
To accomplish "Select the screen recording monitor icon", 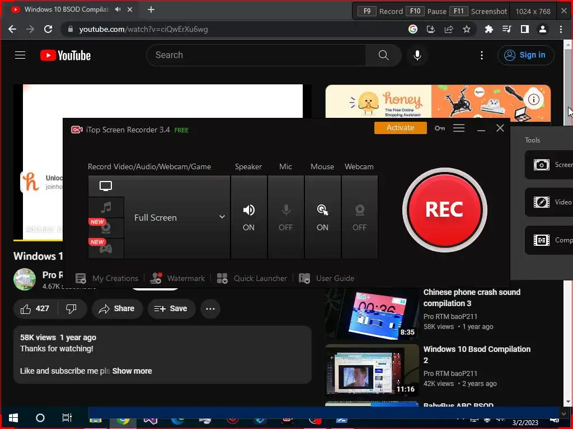I will coord(106,186).
